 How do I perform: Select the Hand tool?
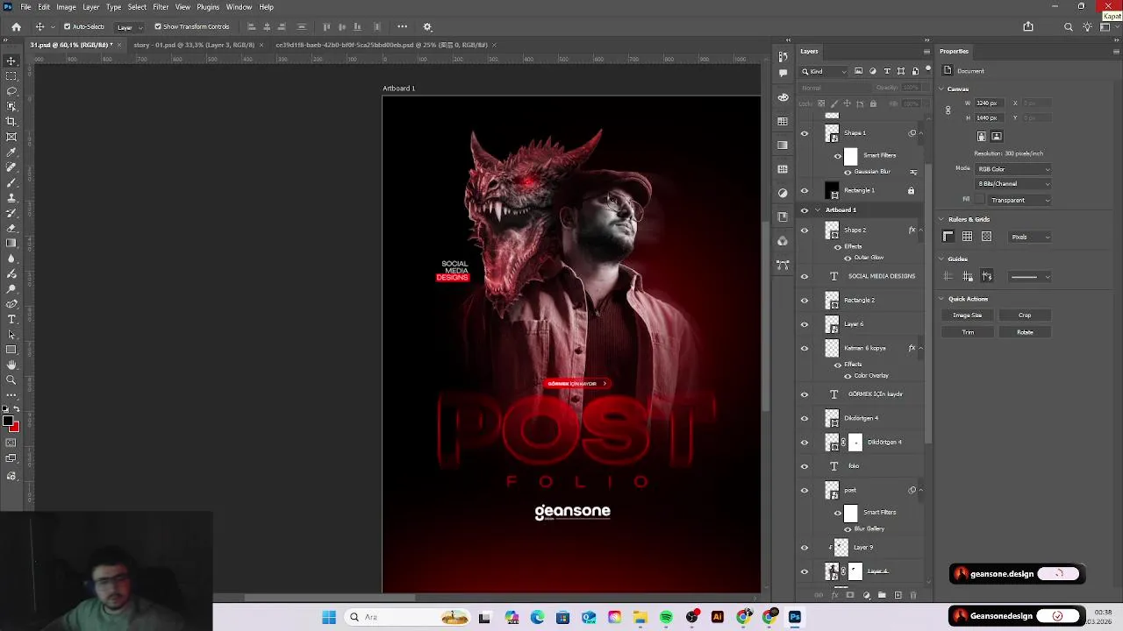point(11,365)
